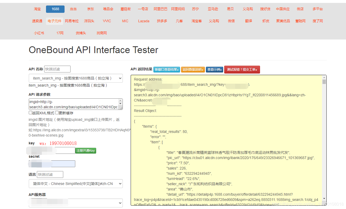Open the 阿里巴巴 platform tab
This screenshot has width=346, height=209.
[x=160, y=9]
